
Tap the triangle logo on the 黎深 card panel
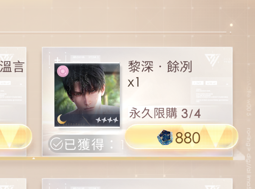point(212,59)
